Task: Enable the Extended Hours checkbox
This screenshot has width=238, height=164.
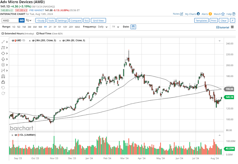Action: tap(3, 34)
